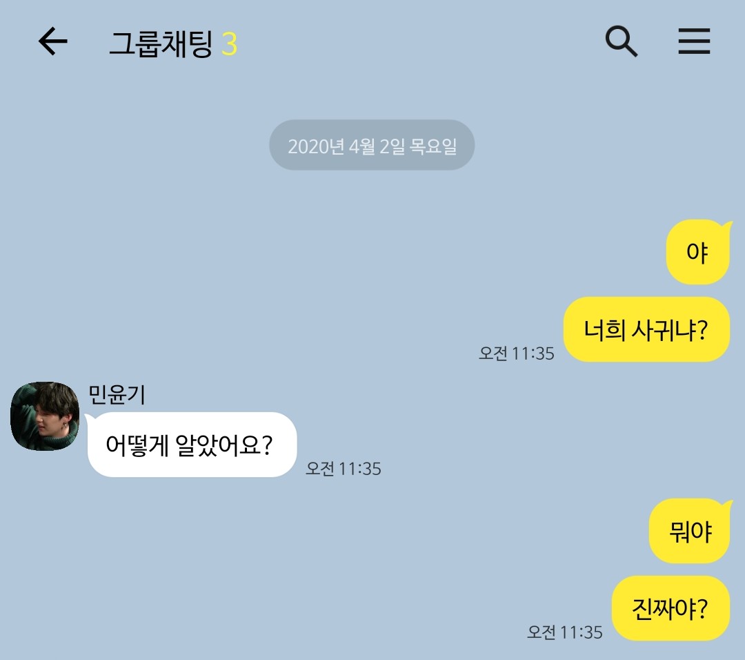This screenshot has height=660, width=745.
Task: Tap the yellow member count 3
Action: [229, 44]
